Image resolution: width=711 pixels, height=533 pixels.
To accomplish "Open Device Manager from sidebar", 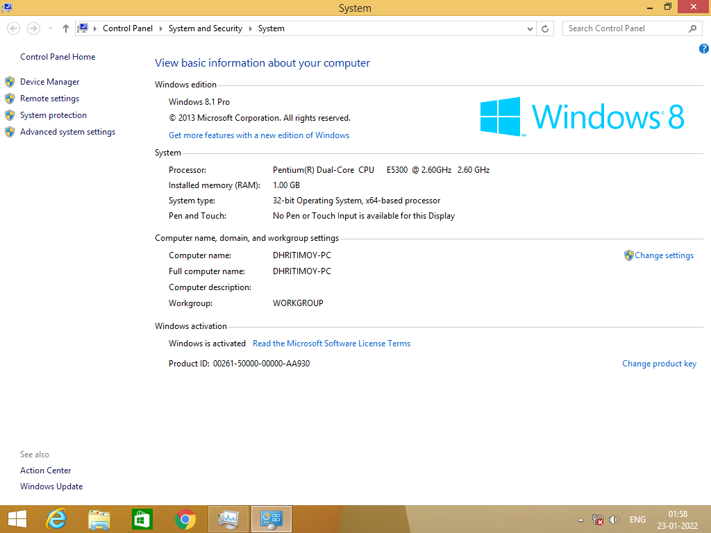I will (x=49, y=82).
